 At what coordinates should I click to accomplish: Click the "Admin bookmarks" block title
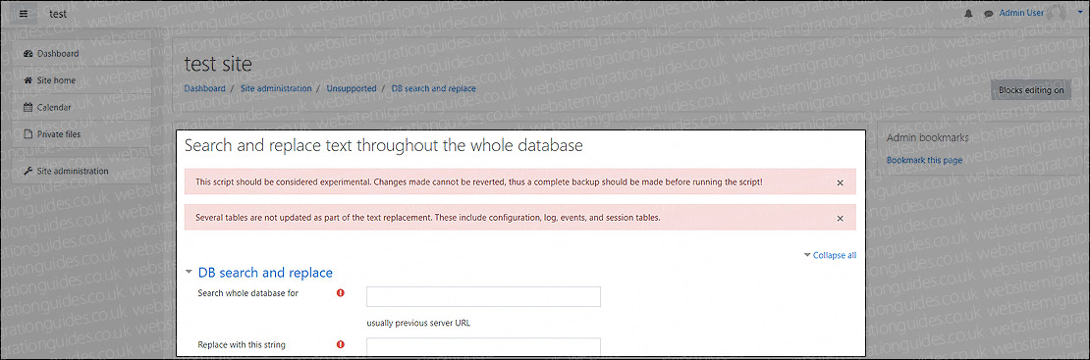point(927,137)
